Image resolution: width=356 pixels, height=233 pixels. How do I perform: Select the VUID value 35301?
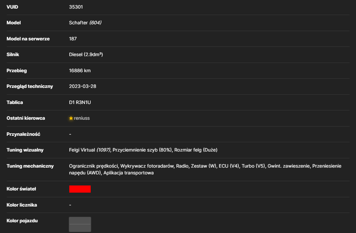point(76,7)
